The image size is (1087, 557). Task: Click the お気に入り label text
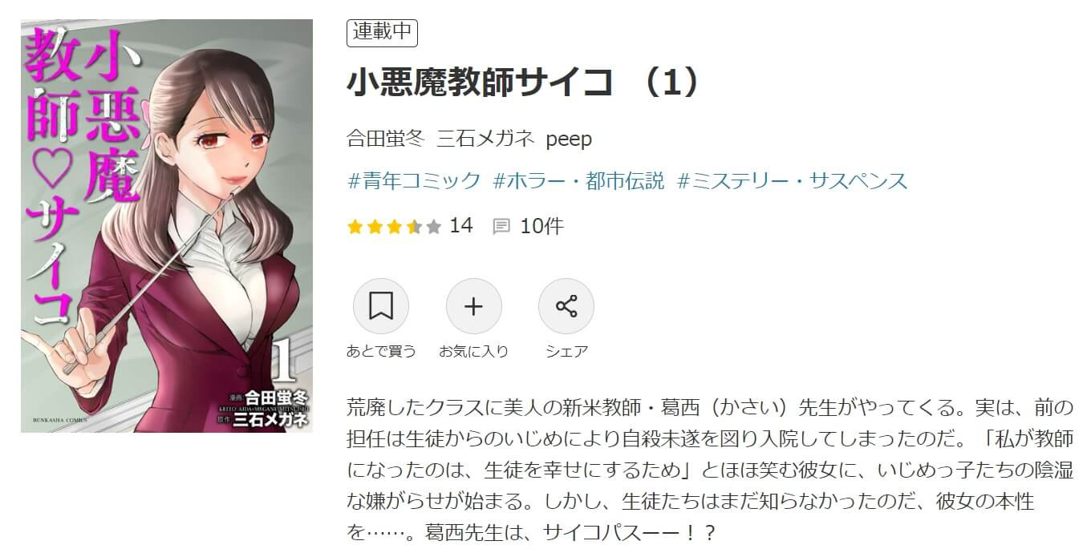pos(473,351)
